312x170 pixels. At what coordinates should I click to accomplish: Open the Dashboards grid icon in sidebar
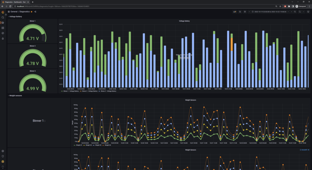point(3,28)
